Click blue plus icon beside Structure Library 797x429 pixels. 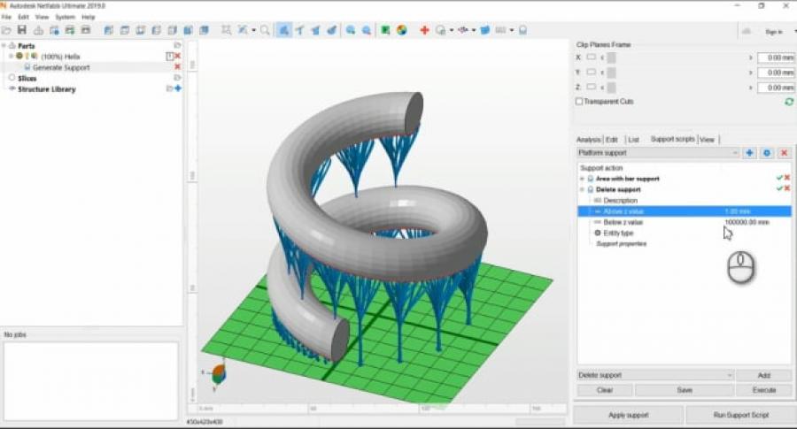pos(178,89)
